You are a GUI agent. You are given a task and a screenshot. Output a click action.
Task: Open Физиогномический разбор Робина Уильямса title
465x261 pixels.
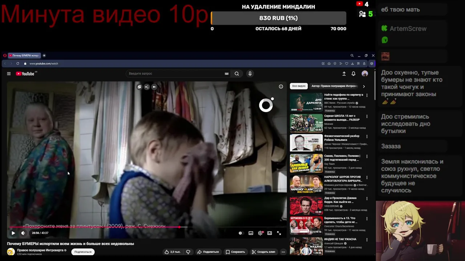tap(342, 138)
